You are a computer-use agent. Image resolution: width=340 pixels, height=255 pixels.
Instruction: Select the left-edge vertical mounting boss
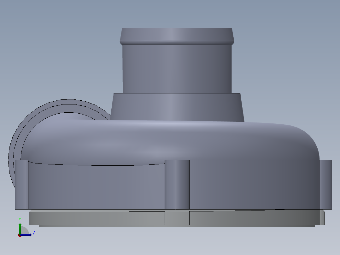(21, 185)
